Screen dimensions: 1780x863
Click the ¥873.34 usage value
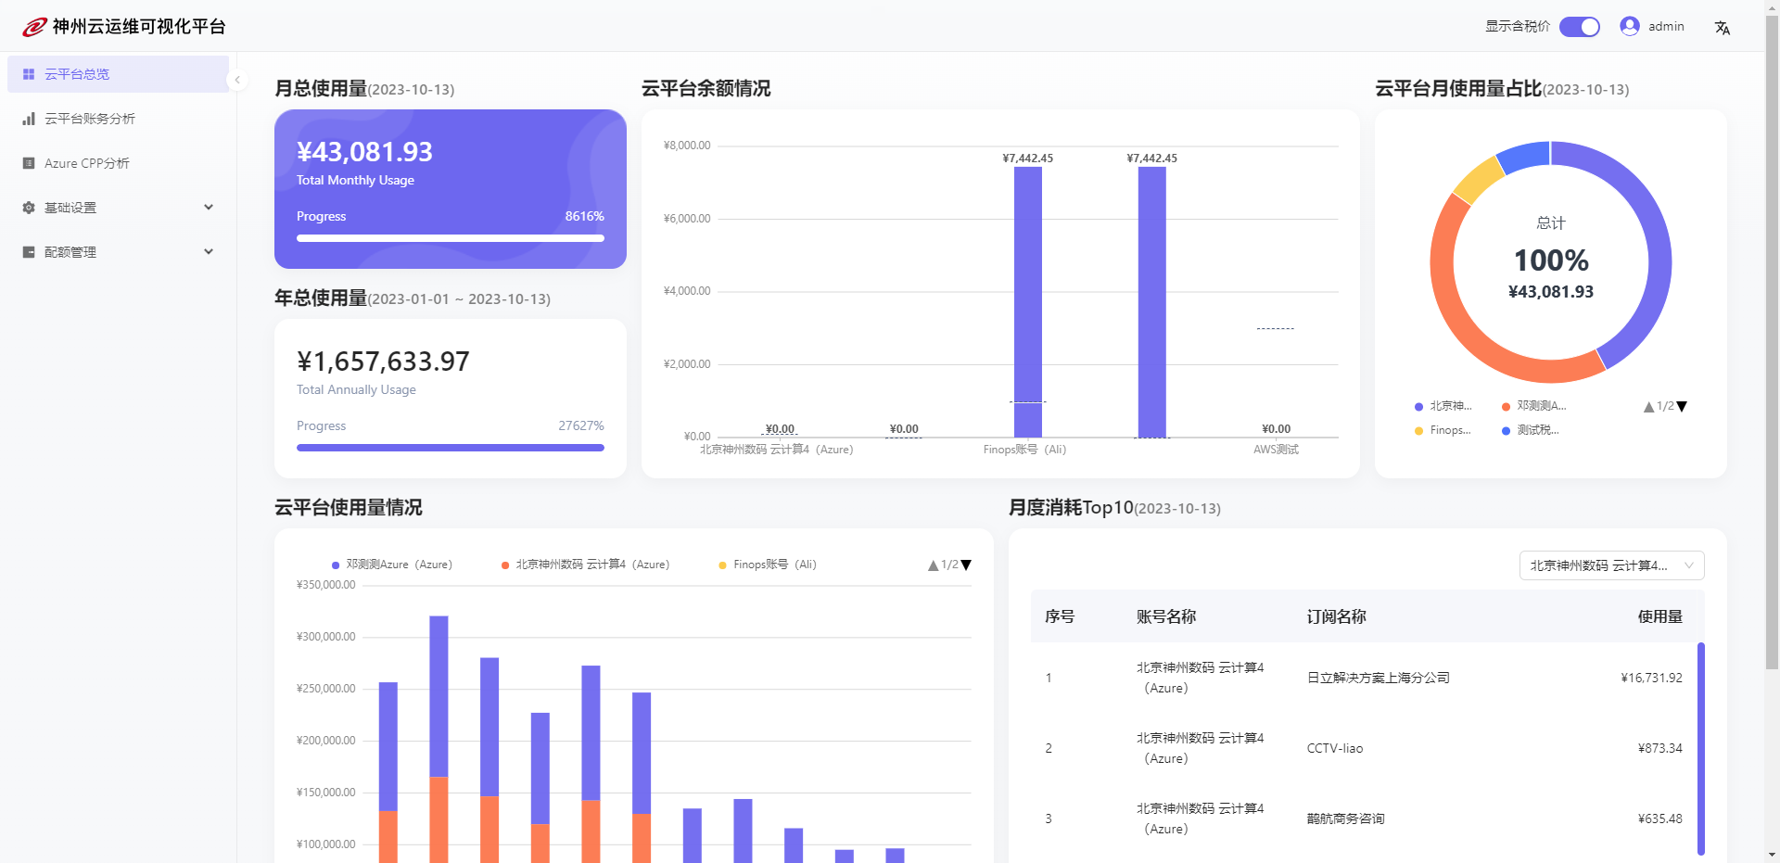[x=1659, y=748]
